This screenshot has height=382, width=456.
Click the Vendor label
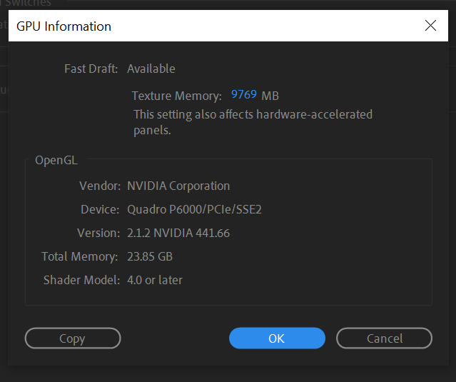pos(100,186)
